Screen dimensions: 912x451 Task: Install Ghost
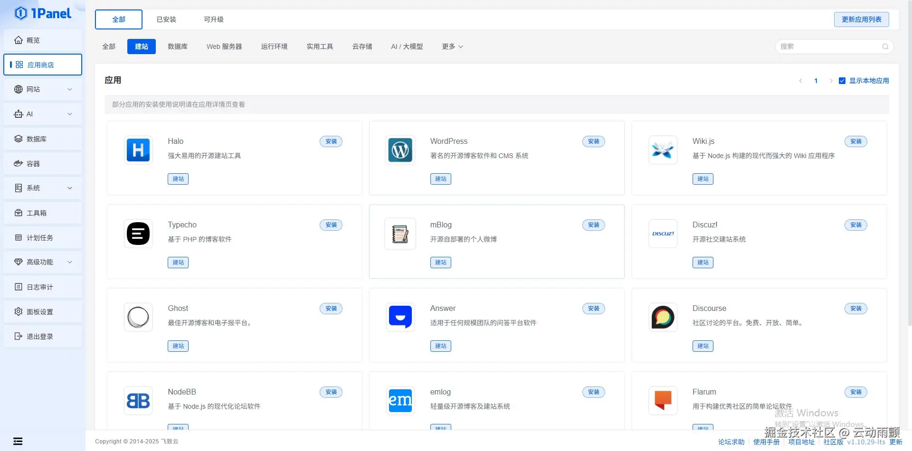click(x=331, y=309)
